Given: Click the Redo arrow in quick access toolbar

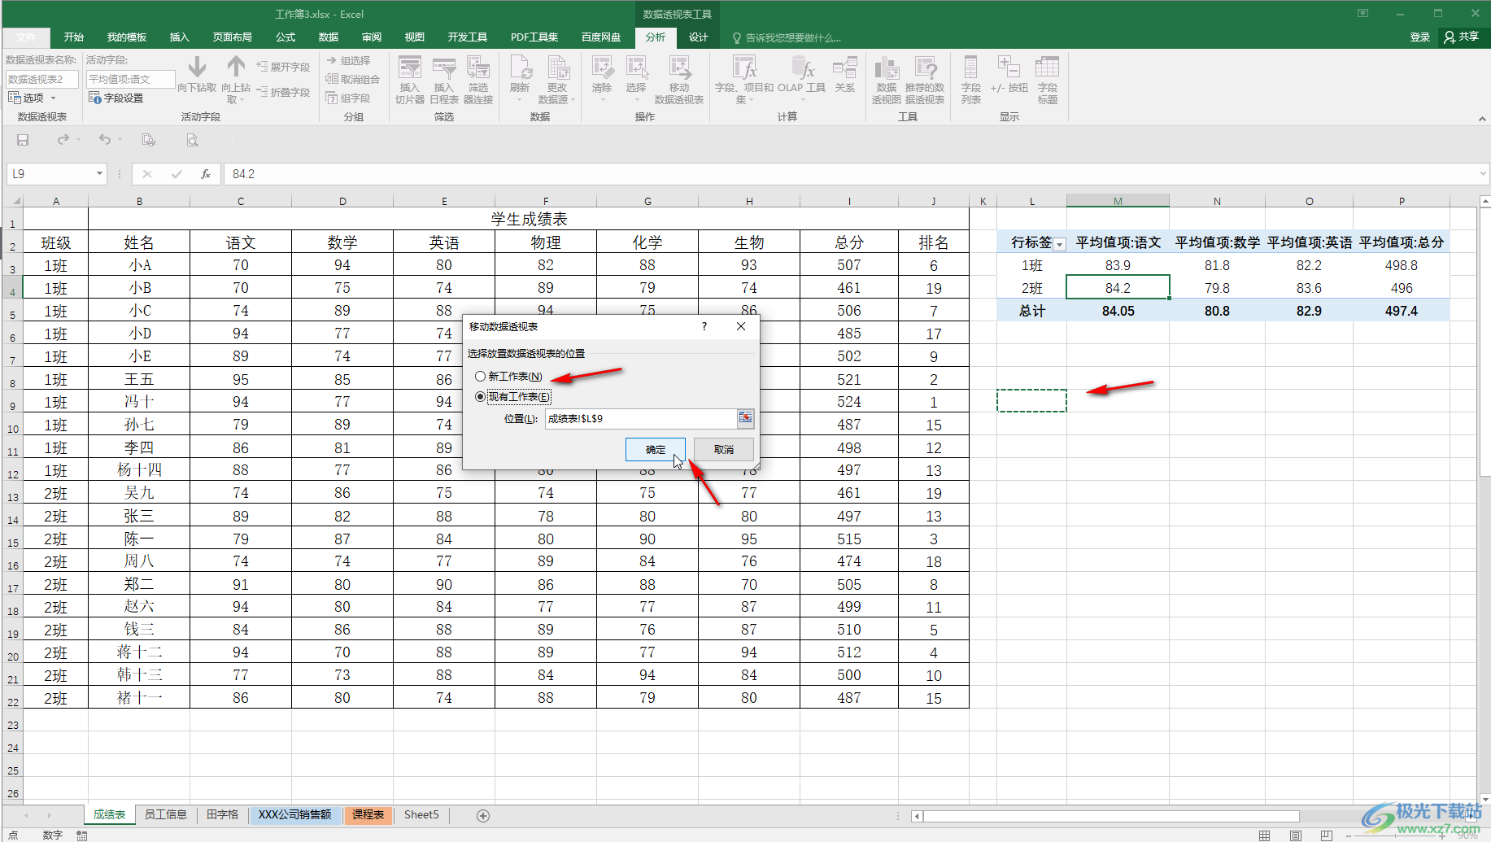Looking at the screenshot, I should pyautogui.click(x=63, y=140).
